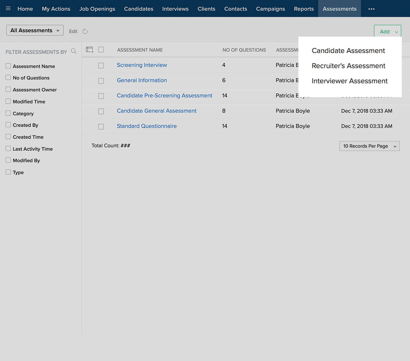Enable the Assessment Name filter
The height and width of the screenshot is (361, 410).
[x=8, y=66]
